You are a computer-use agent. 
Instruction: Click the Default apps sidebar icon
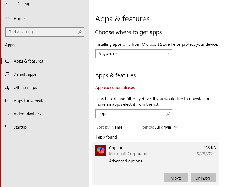(x=7, y=74)
